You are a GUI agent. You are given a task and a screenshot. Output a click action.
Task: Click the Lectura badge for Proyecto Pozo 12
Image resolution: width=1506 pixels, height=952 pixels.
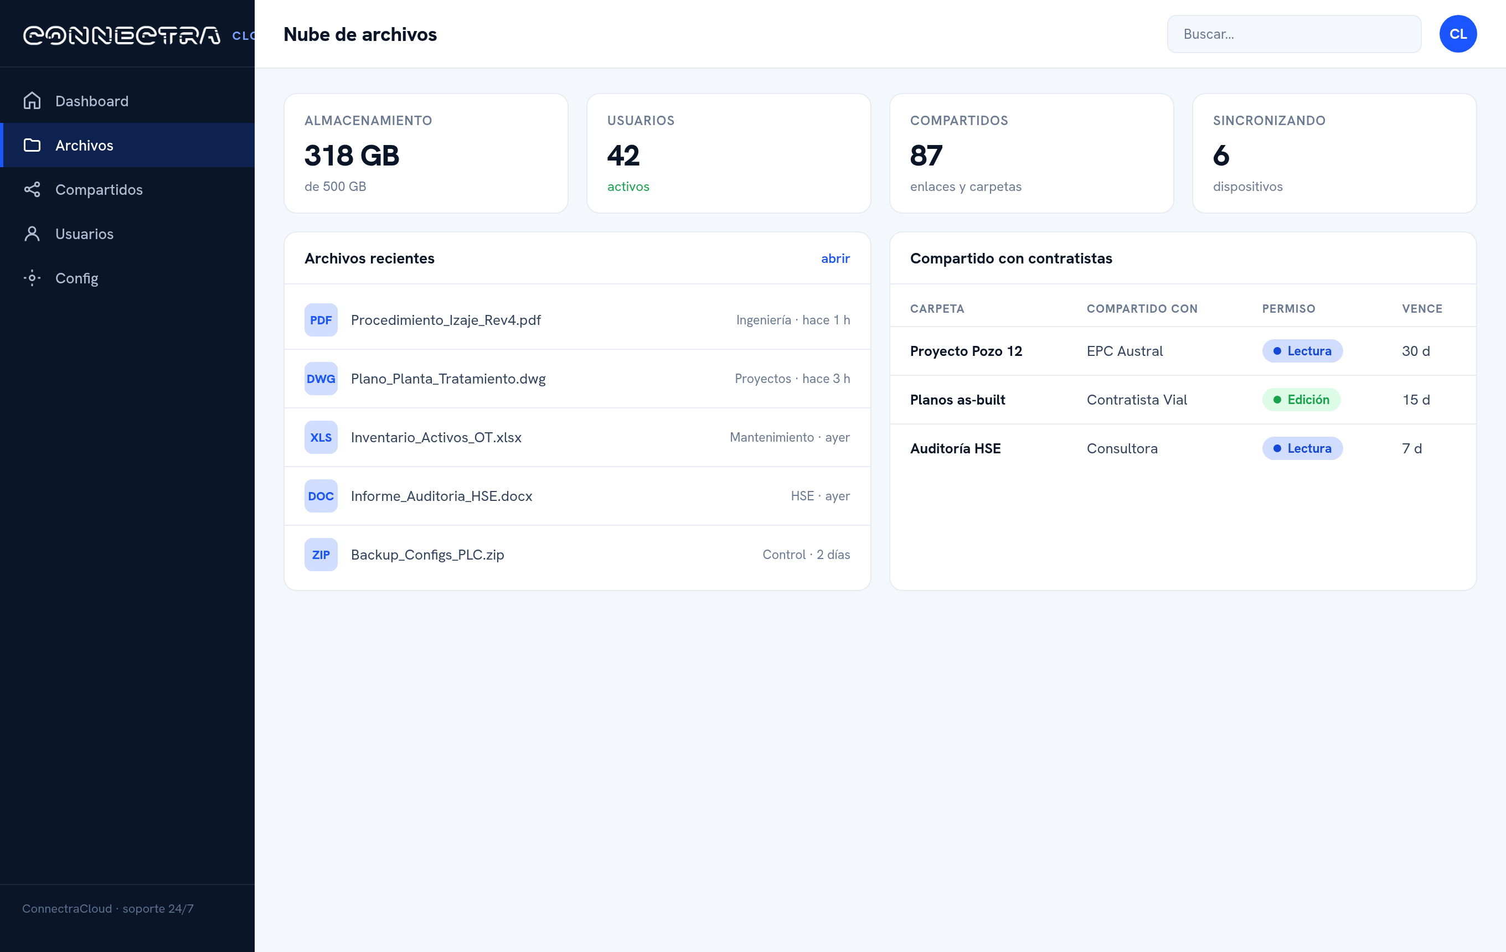pos(1302,351)
